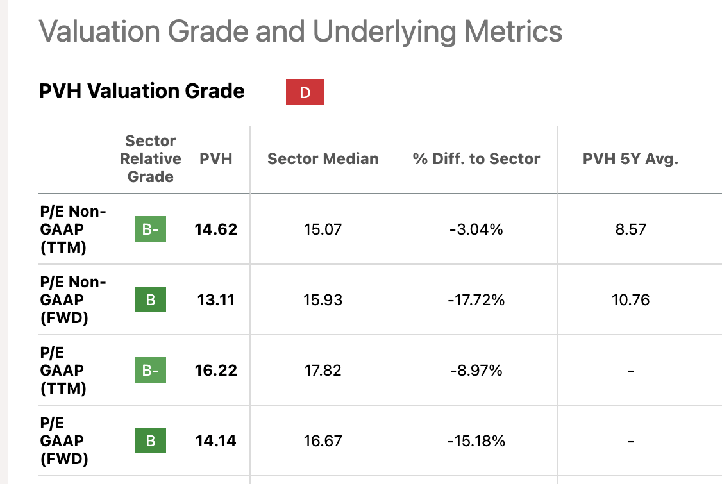Click the PVH Valuation Grade title

coord(142,91)
